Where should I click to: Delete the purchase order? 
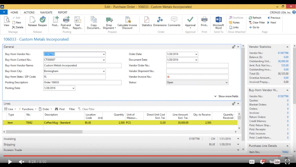click(18, 27)
